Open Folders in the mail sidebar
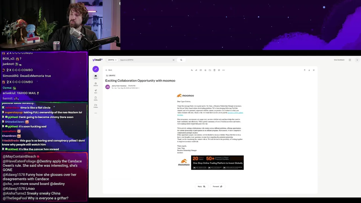Viewport: 361px width, 203px height. click(x=96, y=106)
